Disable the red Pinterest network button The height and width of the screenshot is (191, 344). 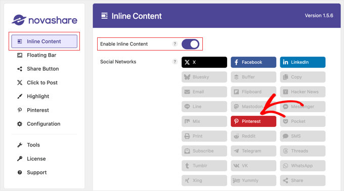click(253, 121)
